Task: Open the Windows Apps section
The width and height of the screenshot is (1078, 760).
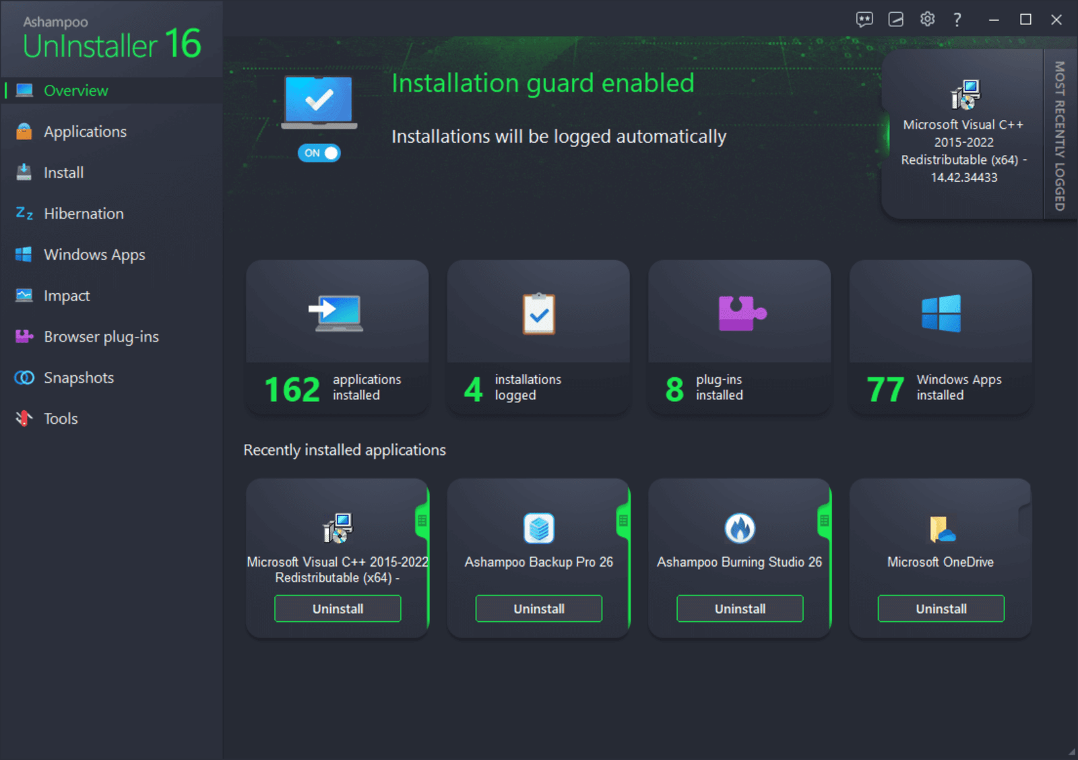Action: point(94,255)
